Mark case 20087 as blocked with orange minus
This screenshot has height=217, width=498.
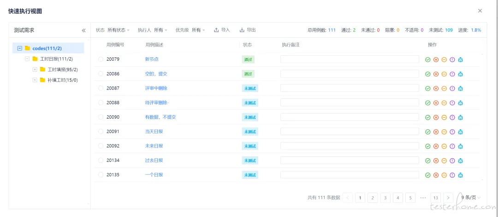[445, 88]
